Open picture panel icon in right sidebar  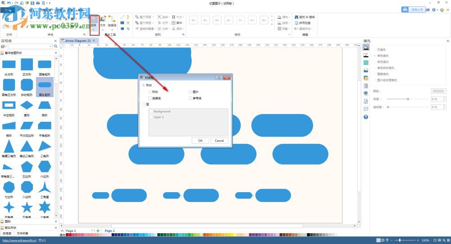click(x=366, y=70)
